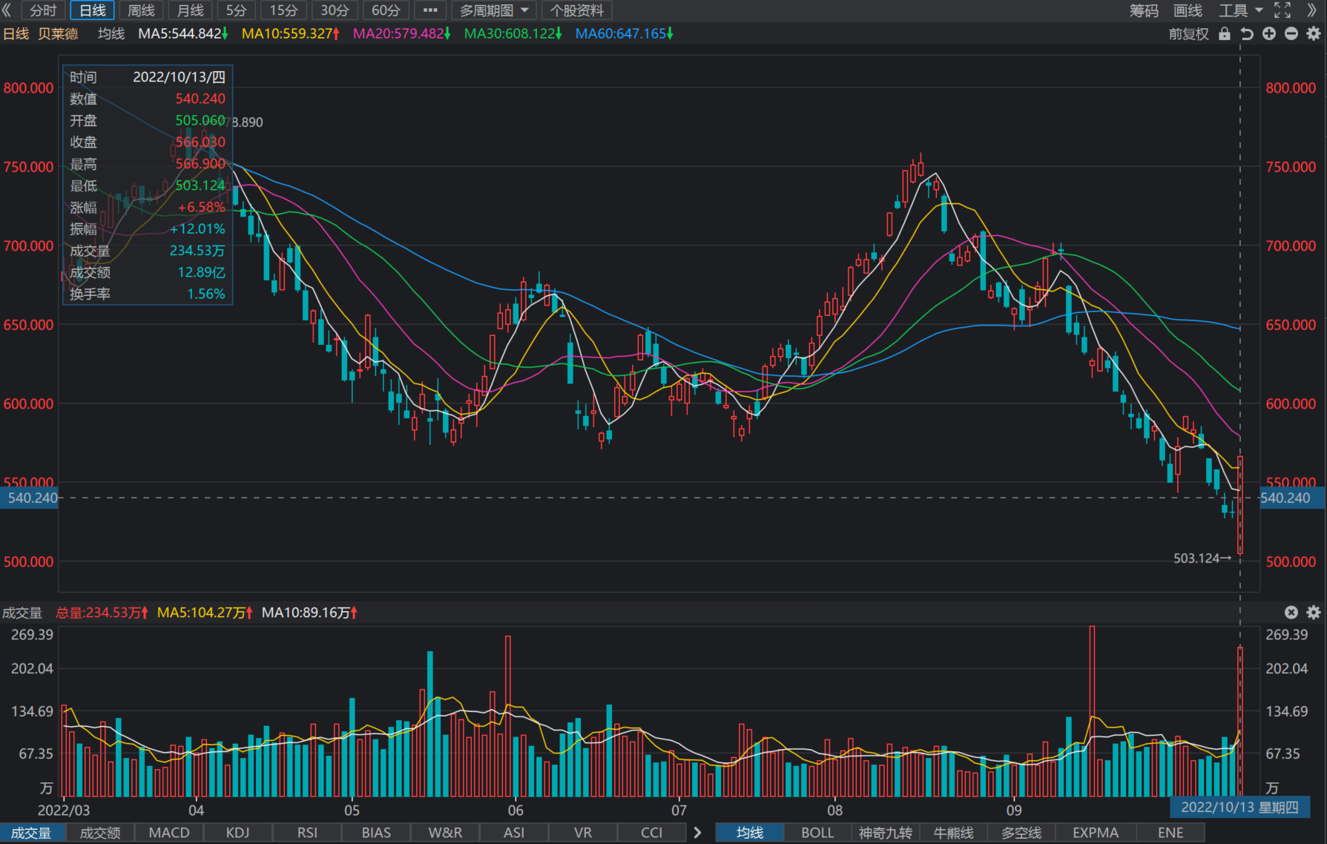Select the 均线 main overlay tab
The height and width of the screenshot is (844, 1327).
point(750,833)
